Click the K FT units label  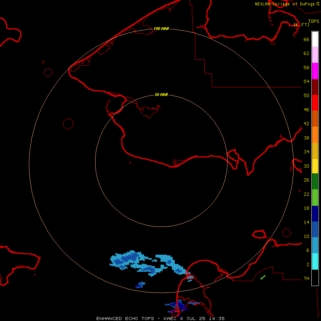tap(301, 25)
